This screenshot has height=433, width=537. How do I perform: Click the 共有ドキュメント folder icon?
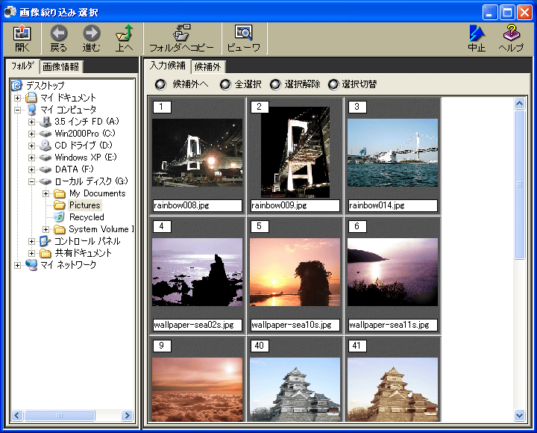coord(45,253)
